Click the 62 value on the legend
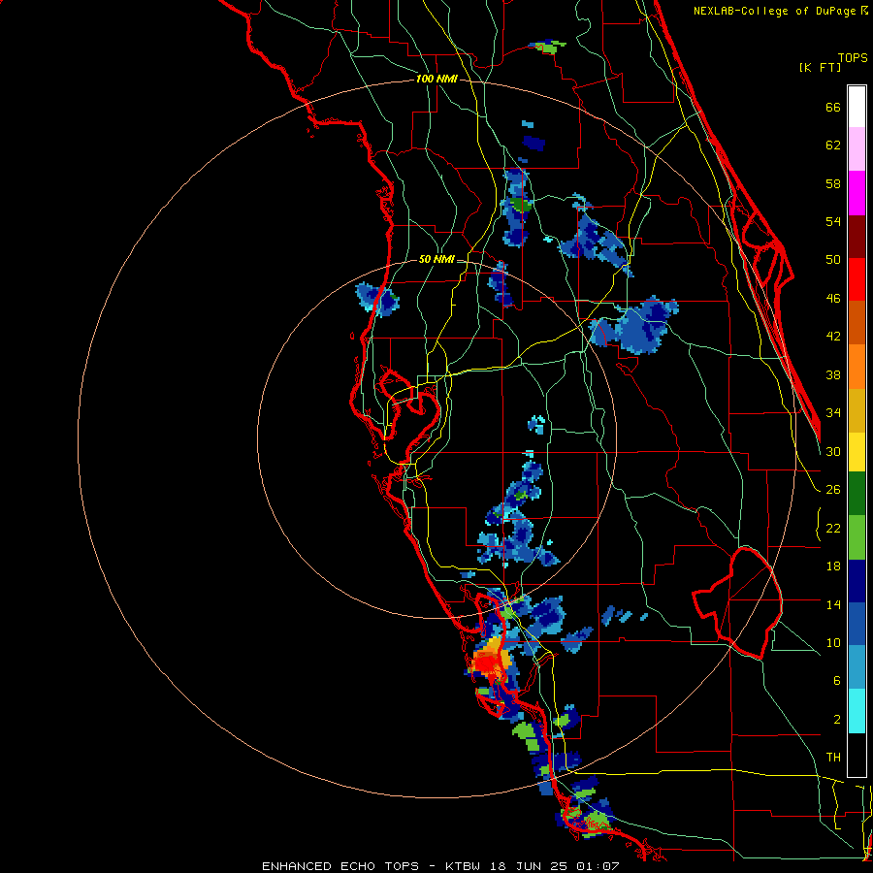873x873 pixels. [x=833, y=145]
